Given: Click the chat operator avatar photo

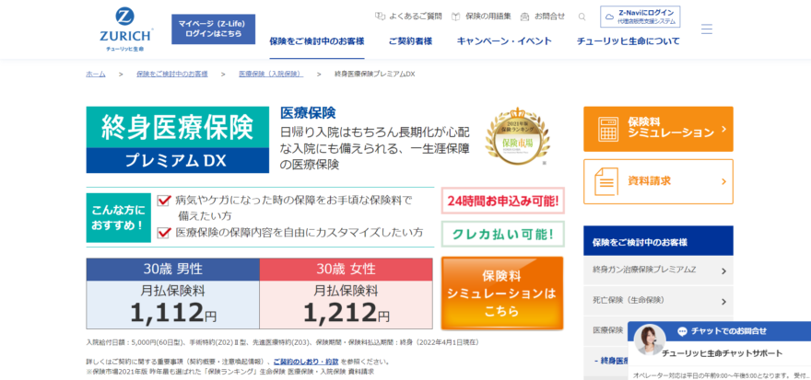Looking at the screenshot, I should tap(650, 340).
